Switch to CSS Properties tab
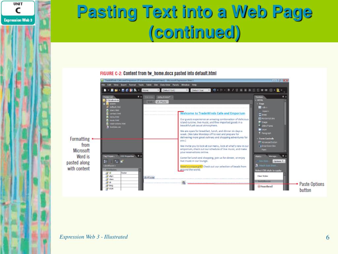Viewport: 338px width, 254px height. coord(127,156)
